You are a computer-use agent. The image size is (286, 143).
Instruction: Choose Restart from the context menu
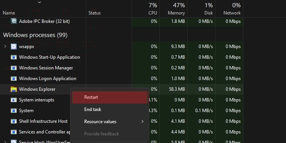pyautogui.click(x=110, y=97)
